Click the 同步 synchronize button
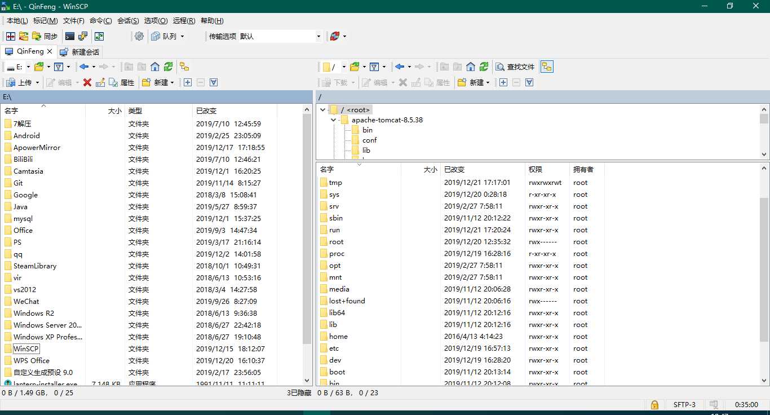Viewport: 770px width, 415px height. [45, 36]
